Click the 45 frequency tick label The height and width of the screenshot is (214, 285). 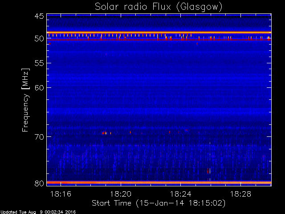(39, 16)
